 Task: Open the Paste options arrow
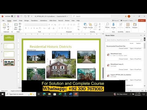click(4, 29)
